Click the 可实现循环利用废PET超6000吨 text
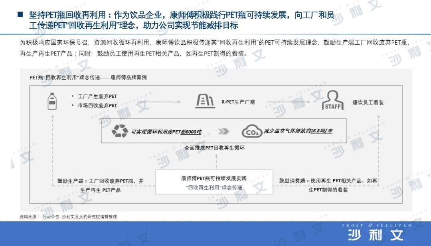 (x=166, y=132)
